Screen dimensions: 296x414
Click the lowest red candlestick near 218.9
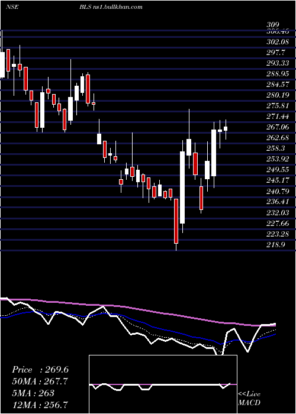click(x=176, y=221)
